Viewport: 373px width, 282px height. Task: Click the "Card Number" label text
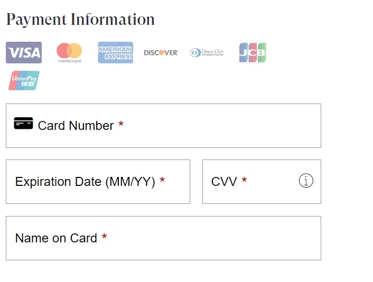(76, 126)
